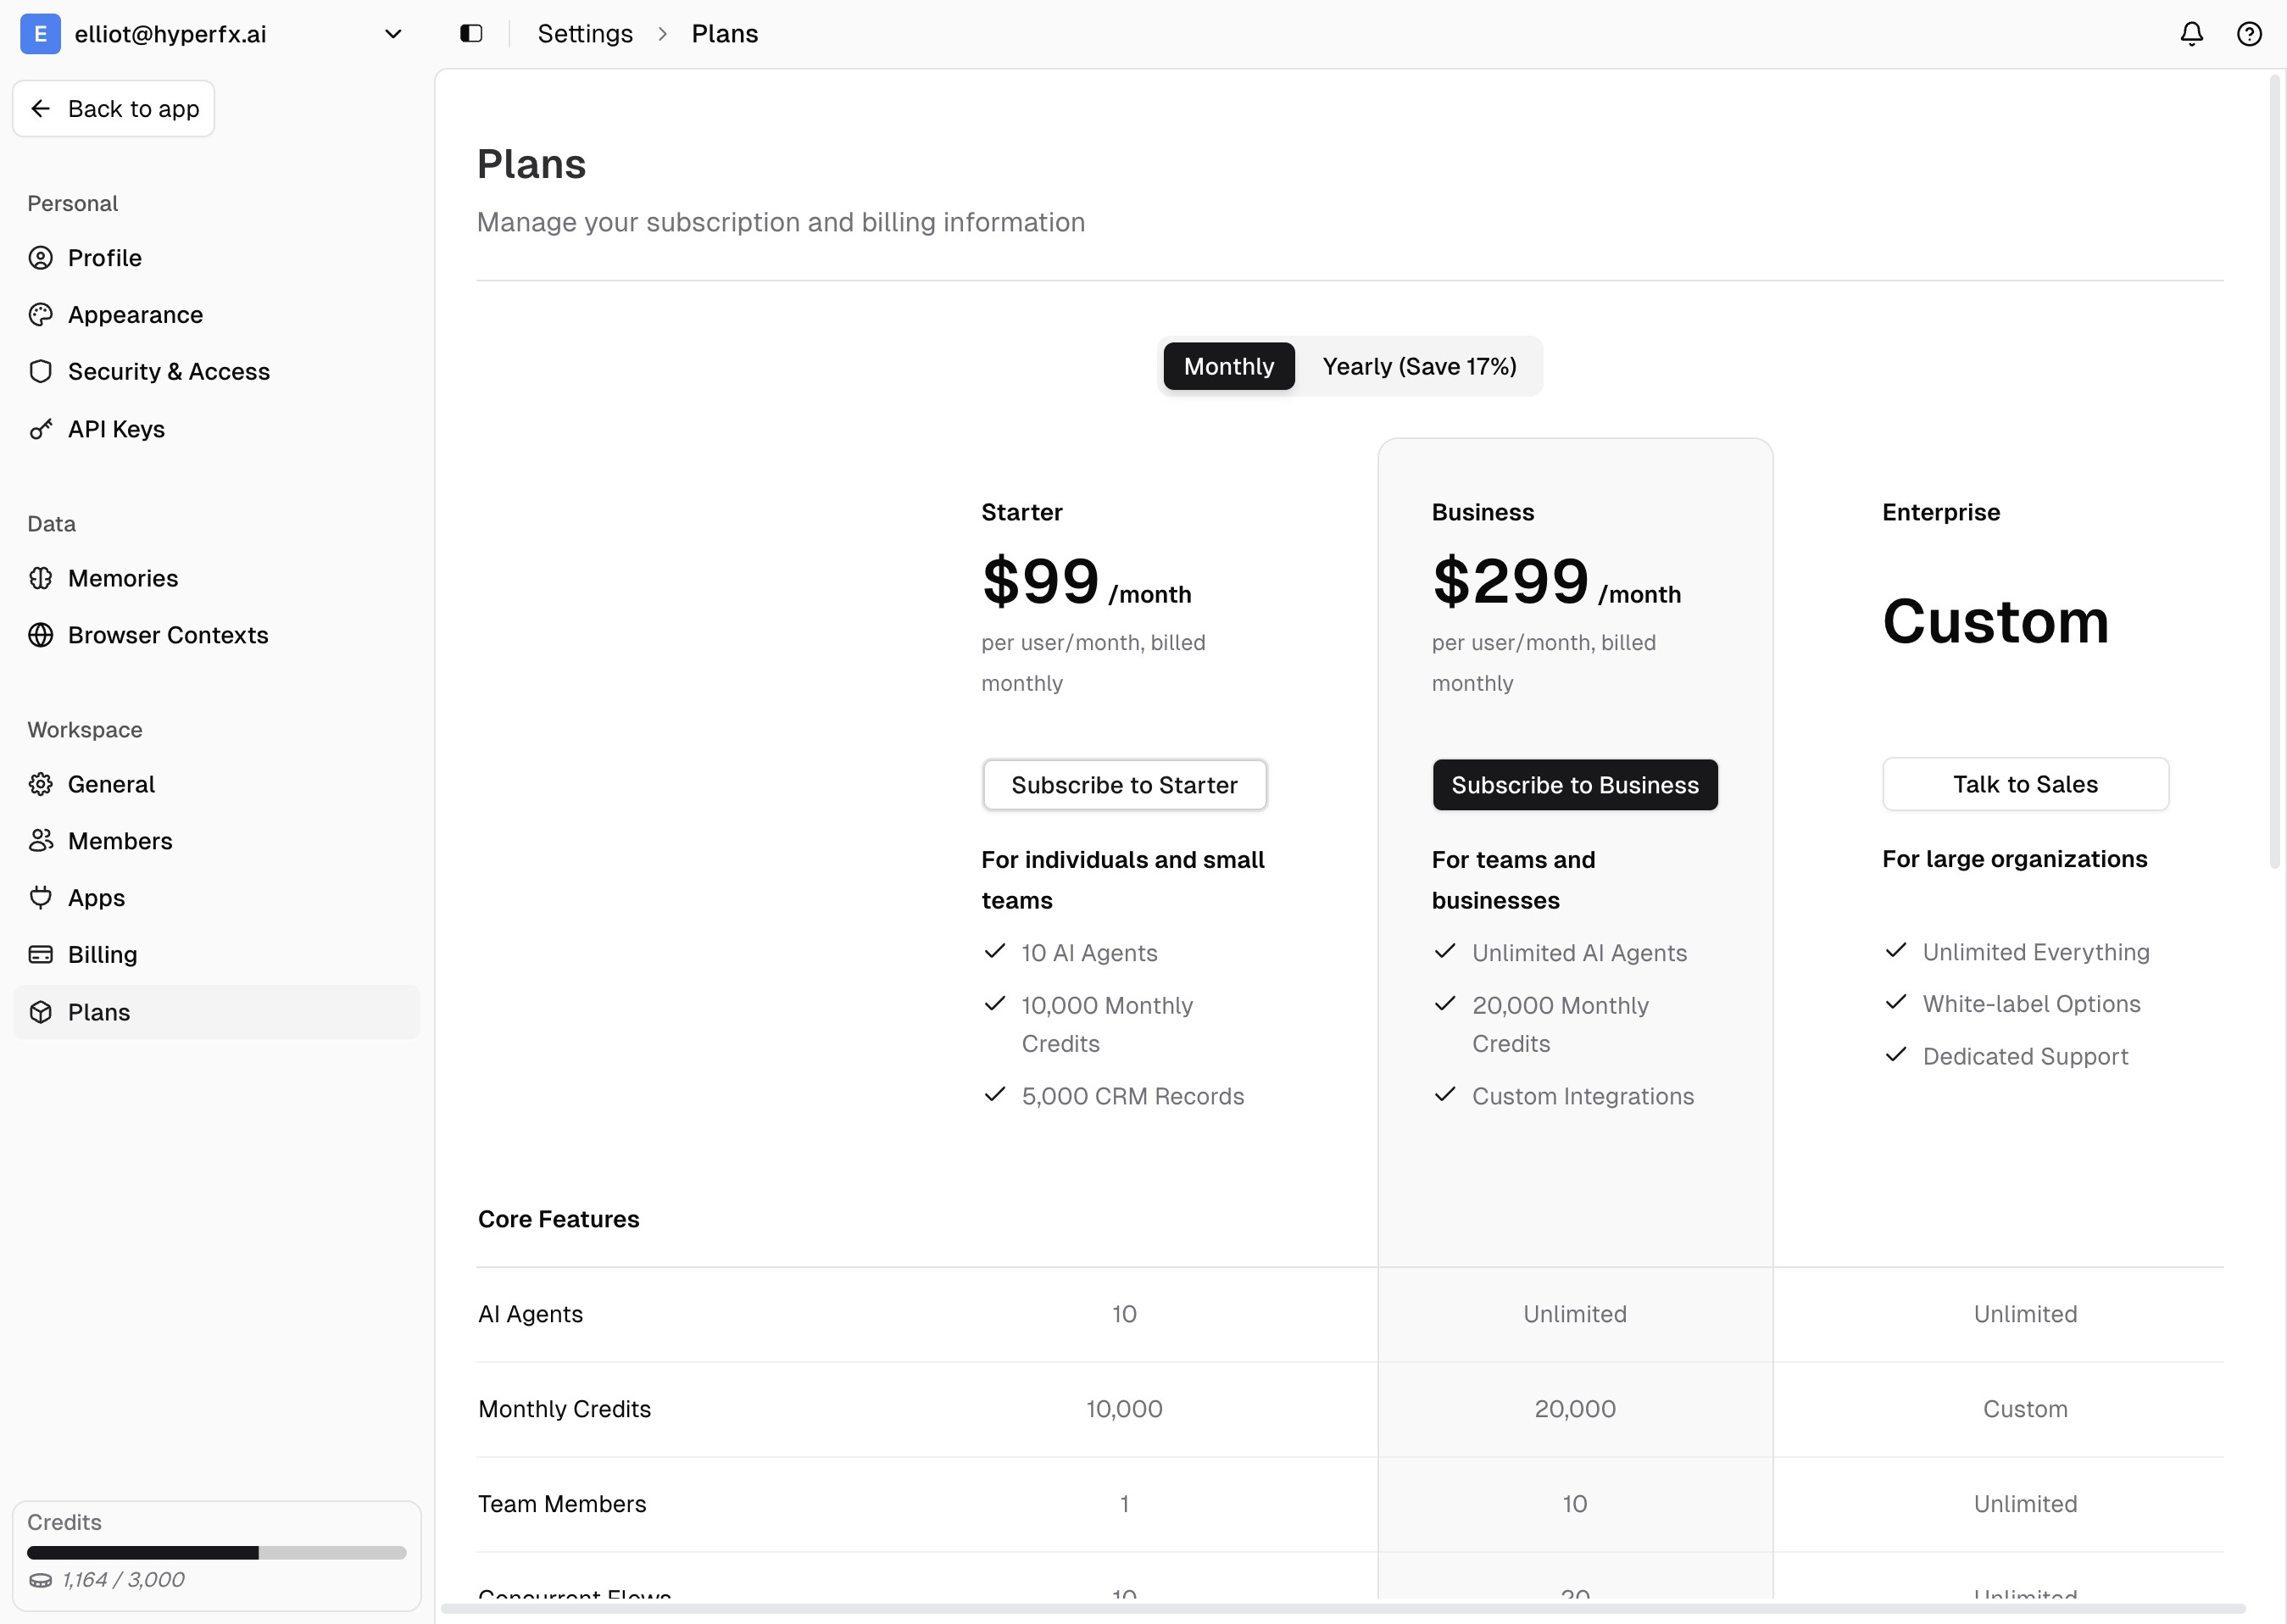Subscribe to the Business plan
The height and width of the screenshot is (1624, 2287).
pos(1574,785)
